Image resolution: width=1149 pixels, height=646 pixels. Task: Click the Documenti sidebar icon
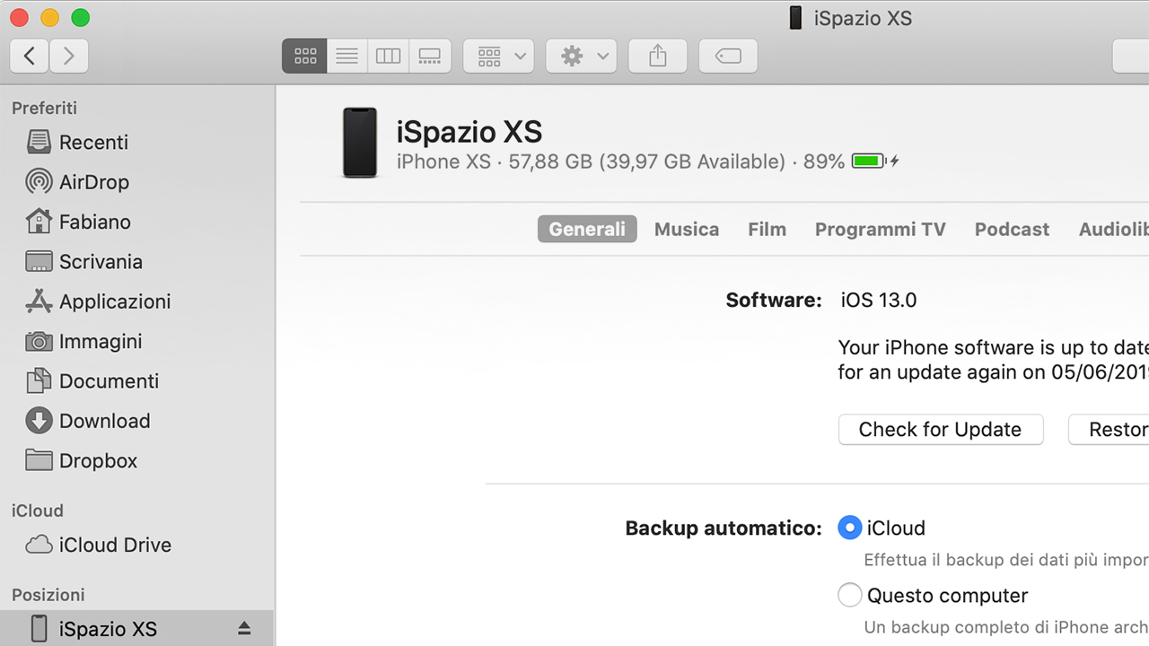[x=39, y=381]
